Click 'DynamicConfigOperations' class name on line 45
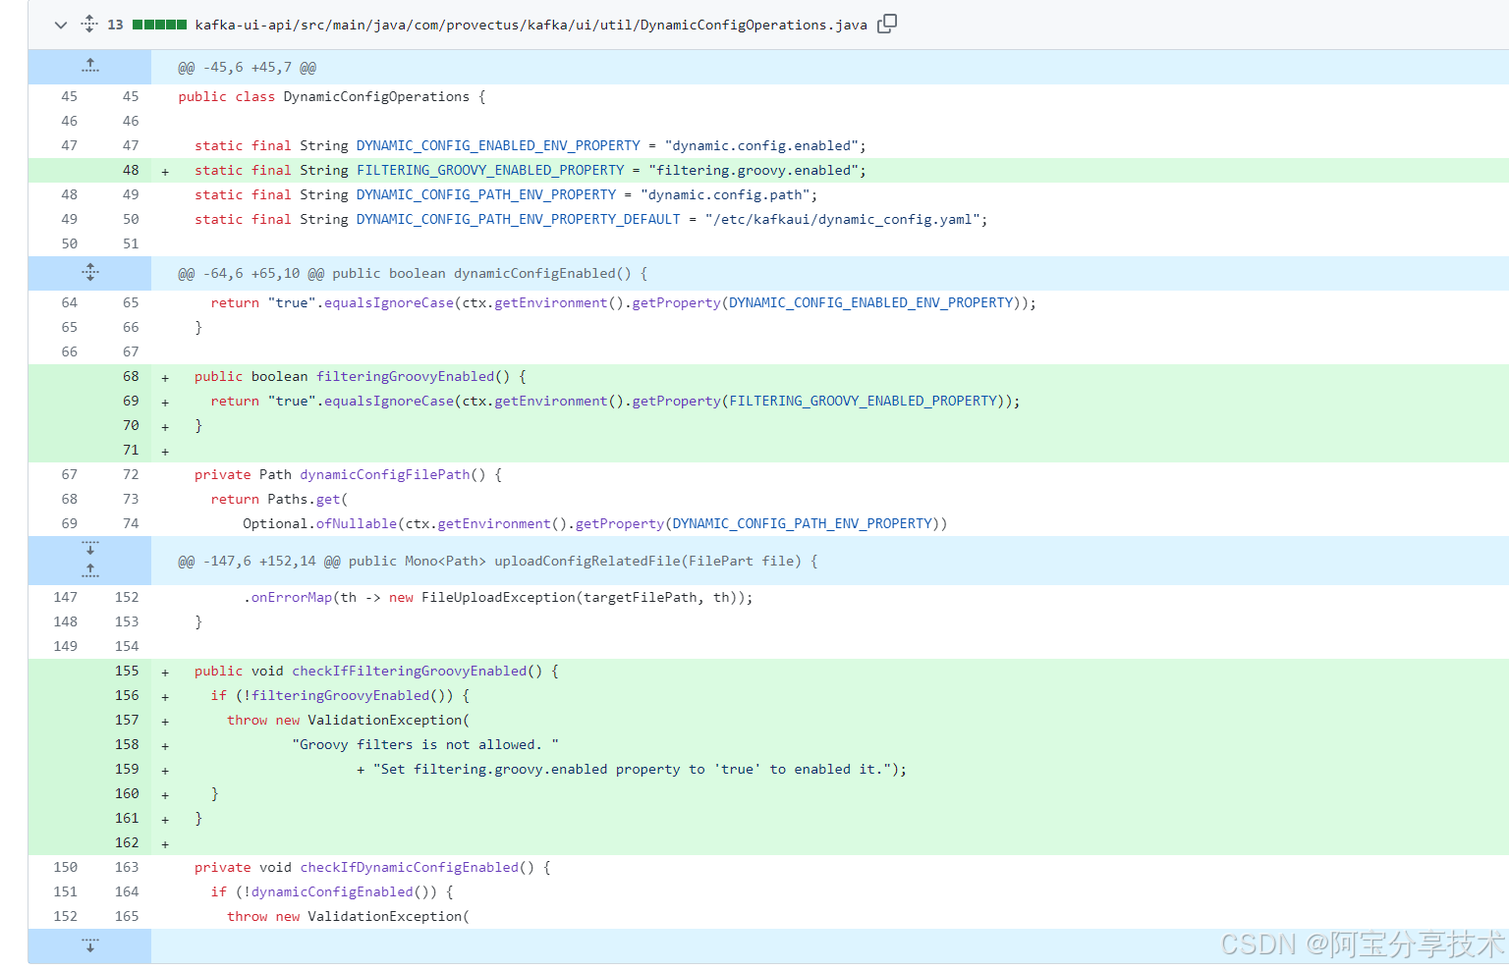This screenshot has width=1509, height=970. click(x=376, y=96)
